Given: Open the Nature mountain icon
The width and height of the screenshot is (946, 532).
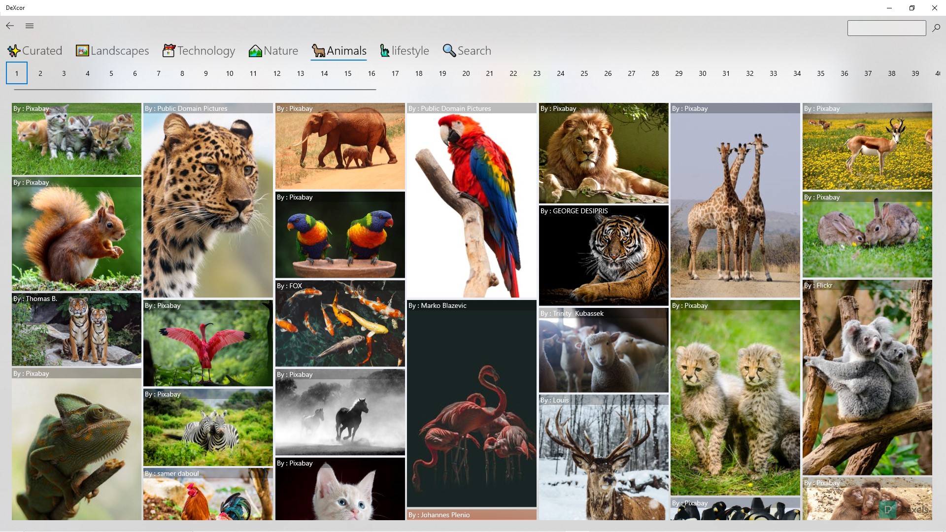Looking at the screenshot, I should coord(255,51).
